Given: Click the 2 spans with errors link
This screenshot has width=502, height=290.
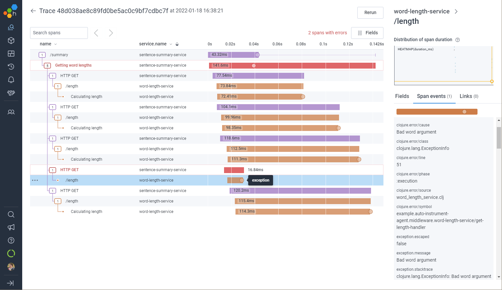Looking at the screenshot, I should coord(327,33).
